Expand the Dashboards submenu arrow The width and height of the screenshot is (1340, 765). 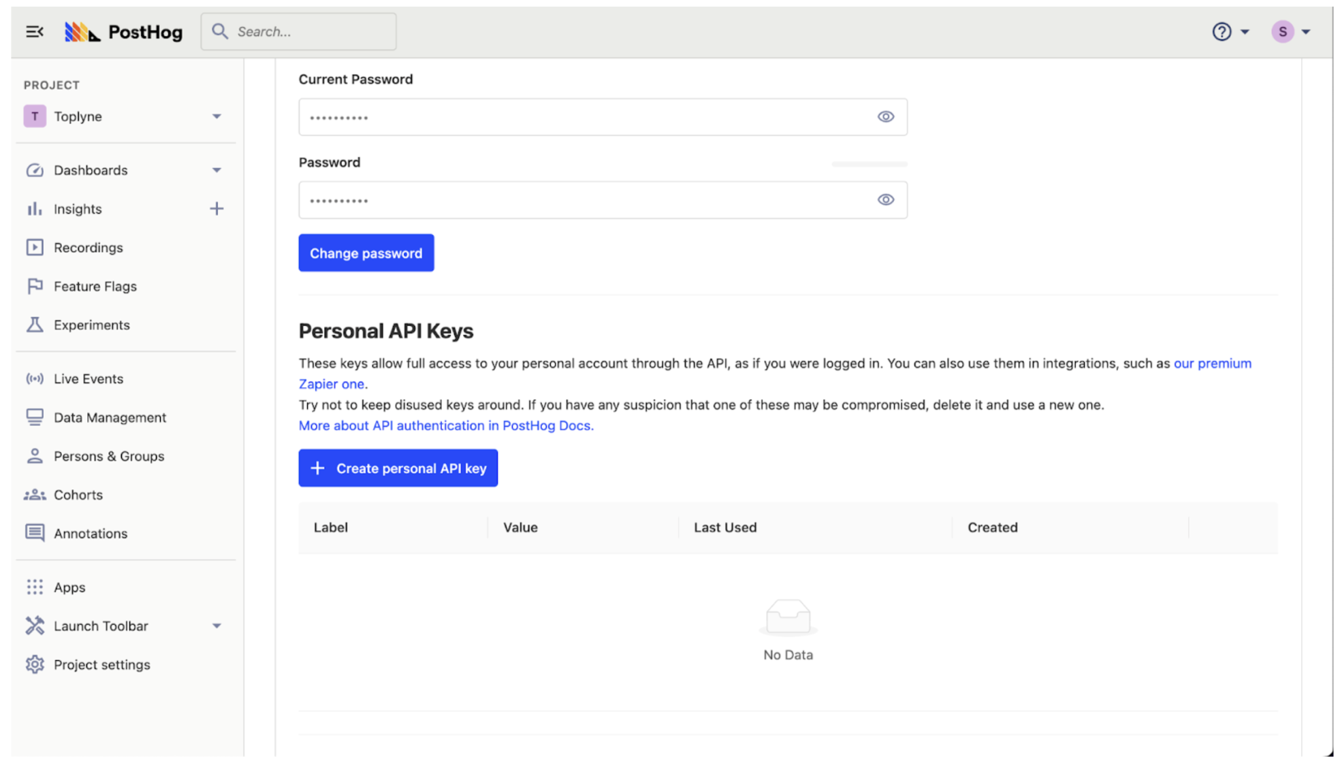(216, 170)
